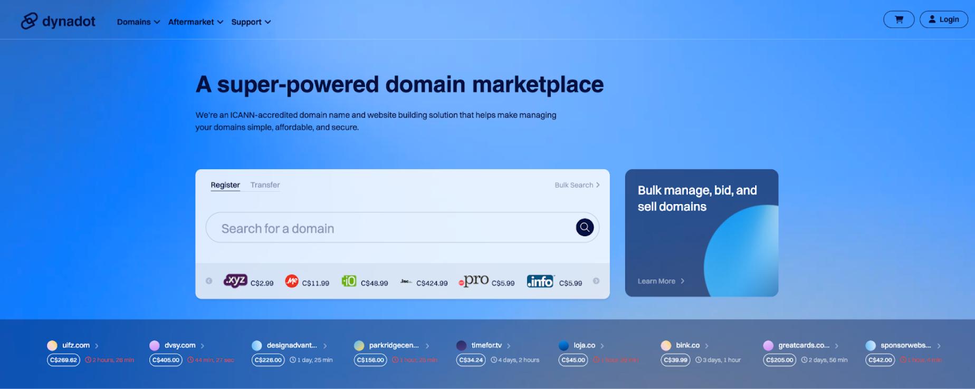
Task: Click the C$11.99 price text
Action: click(316, 283)
